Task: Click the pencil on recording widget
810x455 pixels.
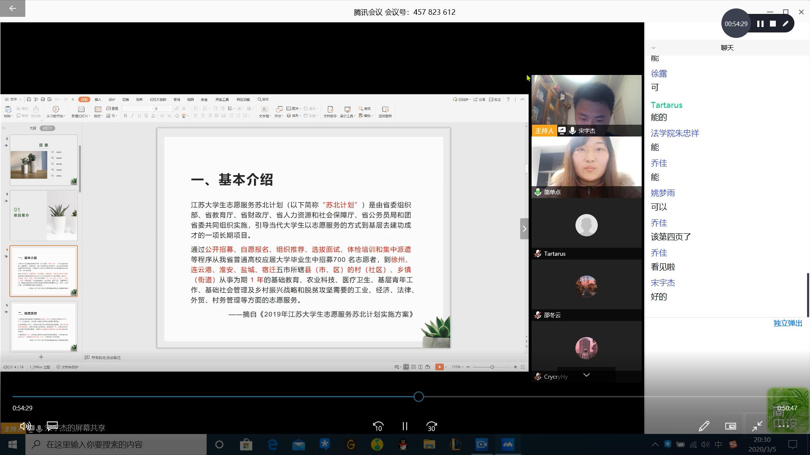Action: [785, 24]
